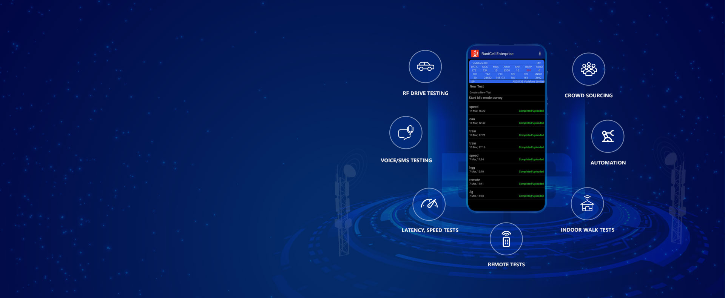Click the Crowd Sourcing text label

pos(588,96)
